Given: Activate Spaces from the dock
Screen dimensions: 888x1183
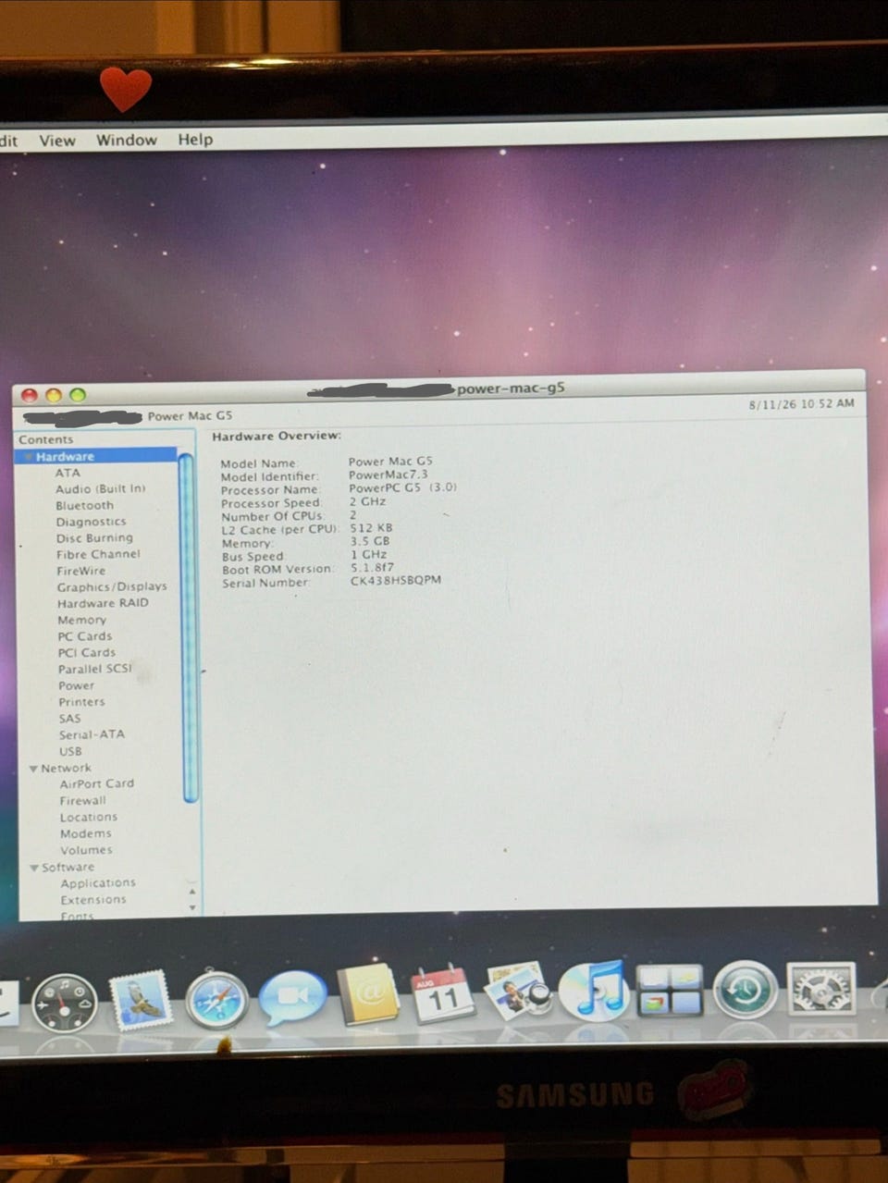Looking at the screenshot, I should (x=670, y=991).
